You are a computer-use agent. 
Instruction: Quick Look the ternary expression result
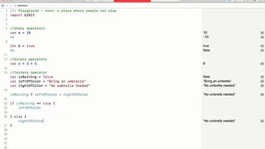[x=262, y=94]
